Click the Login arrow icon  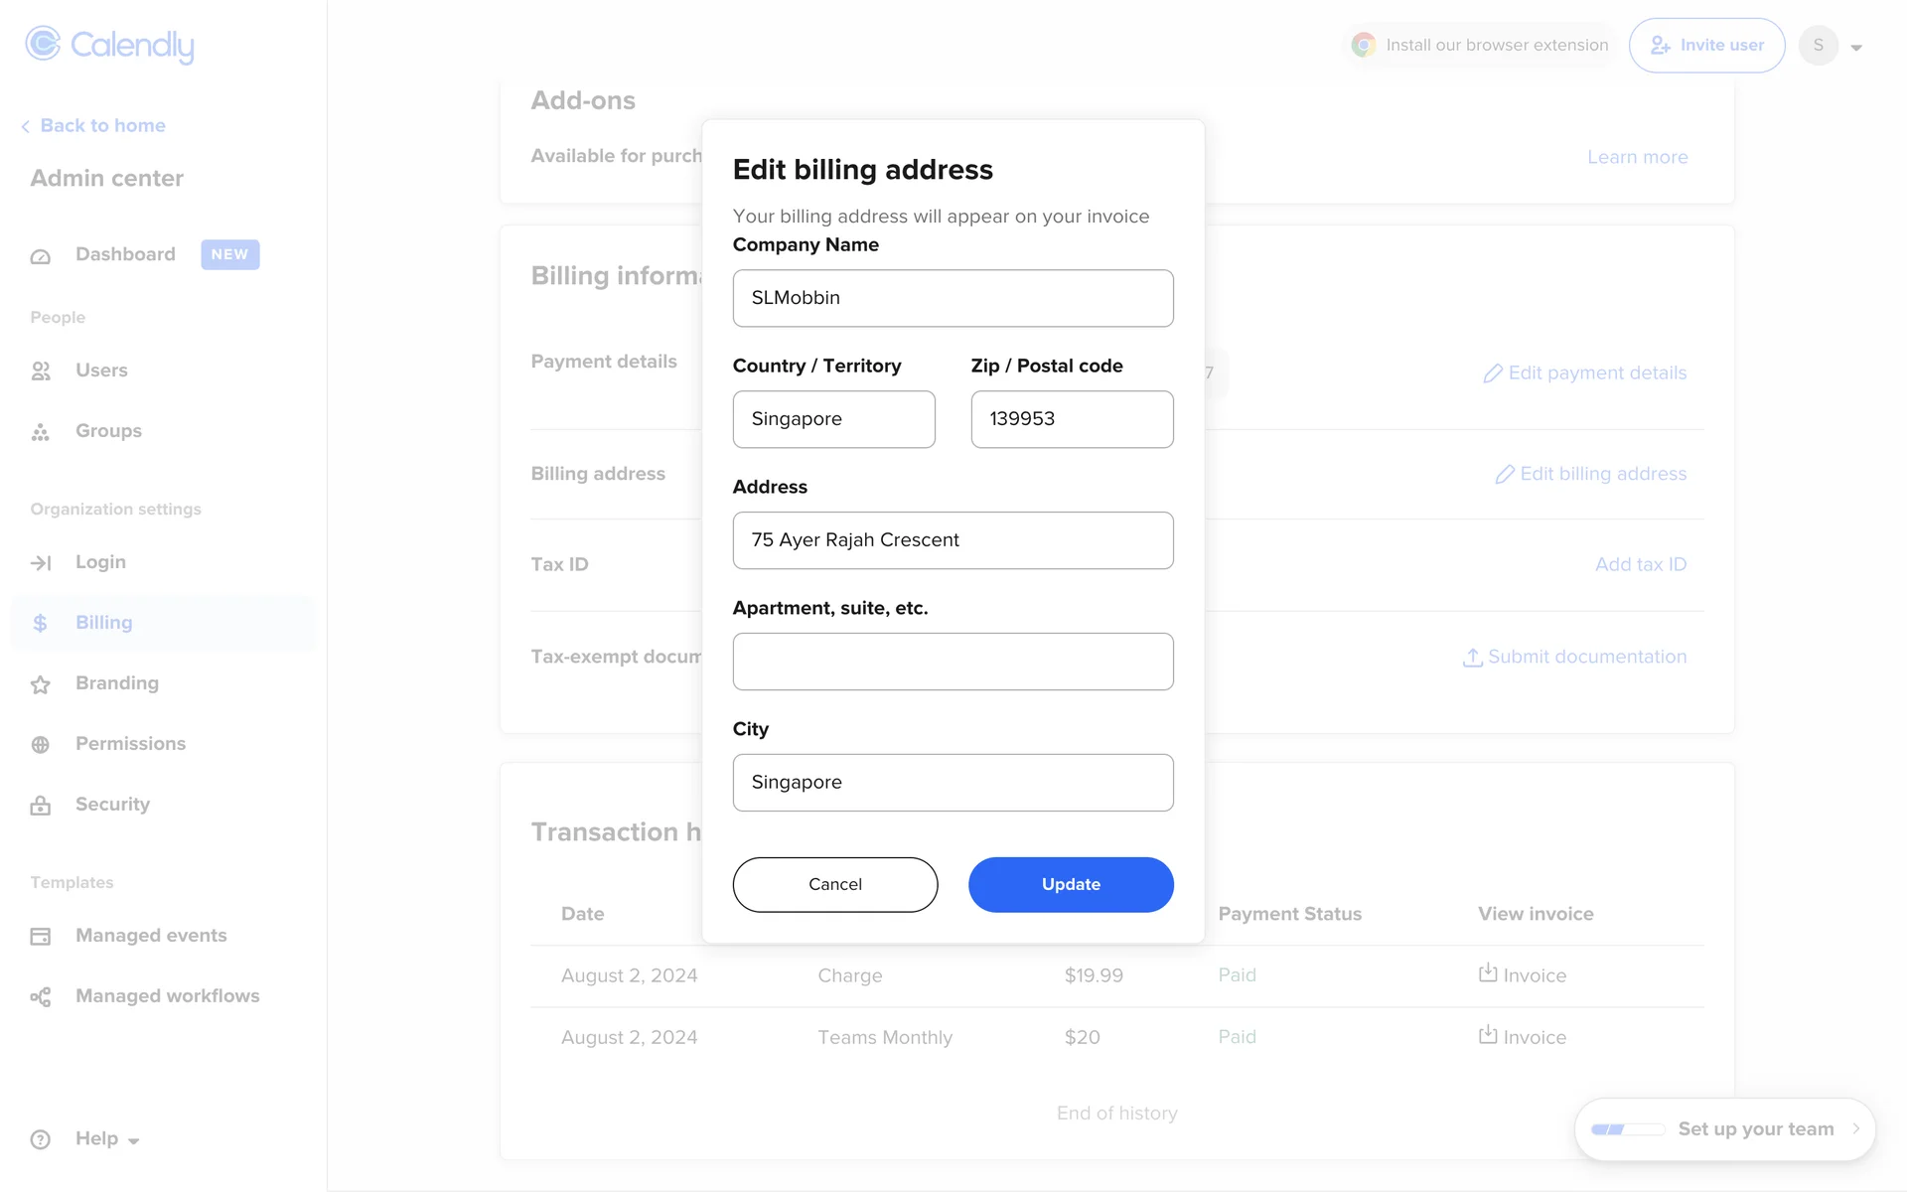pyautogui.click(x=41, y=563)
